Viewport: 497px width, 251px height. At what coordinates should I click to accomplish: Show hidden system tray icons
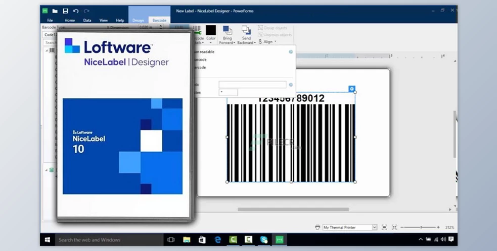(421, 239)
